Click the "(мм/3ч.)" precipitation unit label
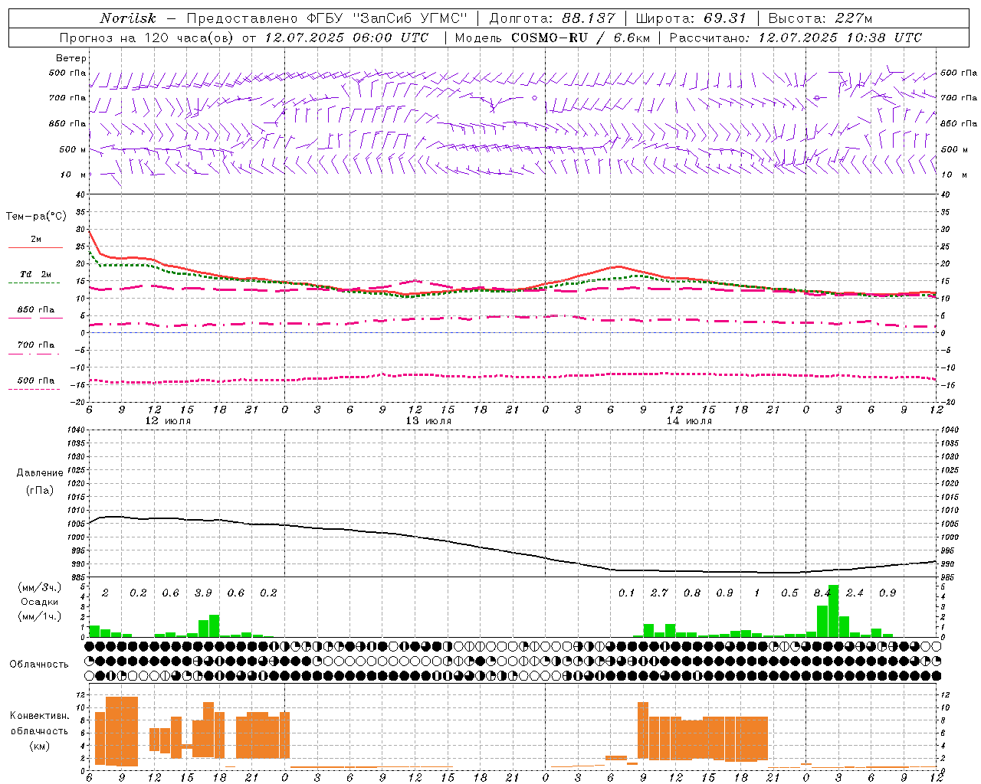This screenshot has width=981, height=784. click(40, 588)
